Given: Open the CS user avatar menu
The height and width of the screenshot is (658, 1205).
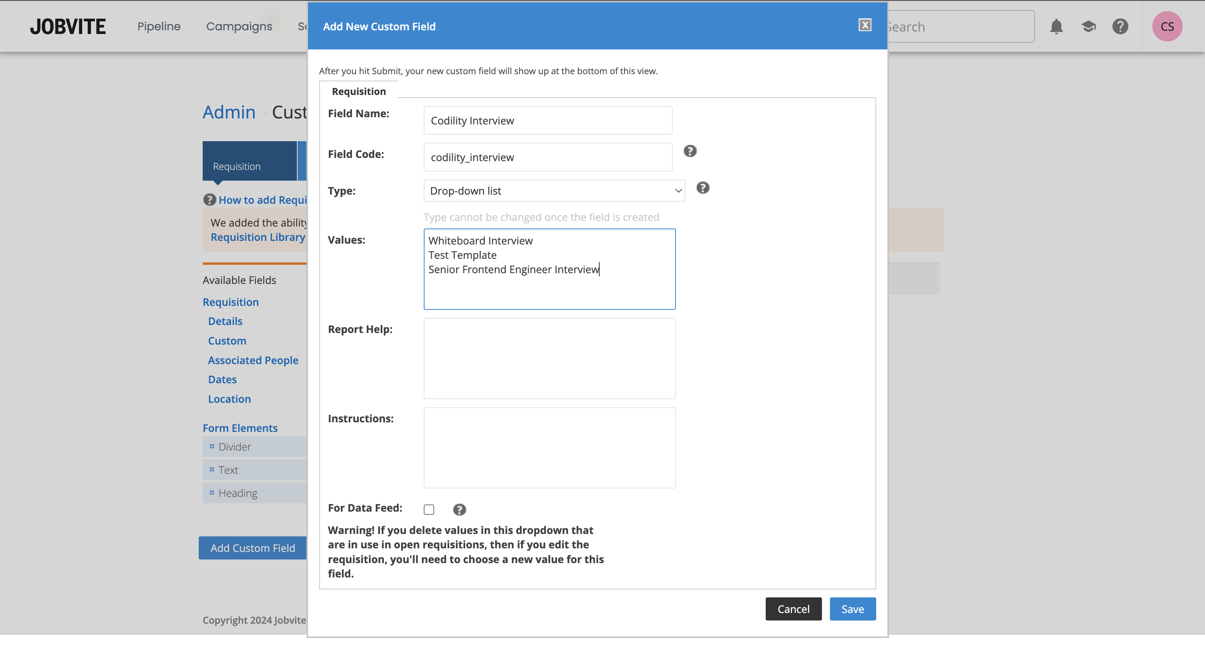Looking at the screenshot, I should point(1167,27).
